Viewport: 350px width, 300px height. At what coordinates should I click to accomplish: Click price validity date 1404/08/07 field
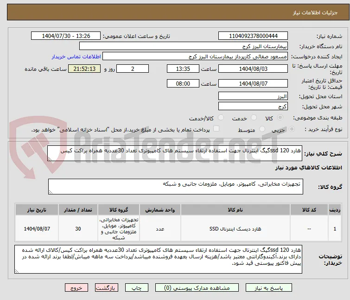pyautogui.click(x=253, y=84)
